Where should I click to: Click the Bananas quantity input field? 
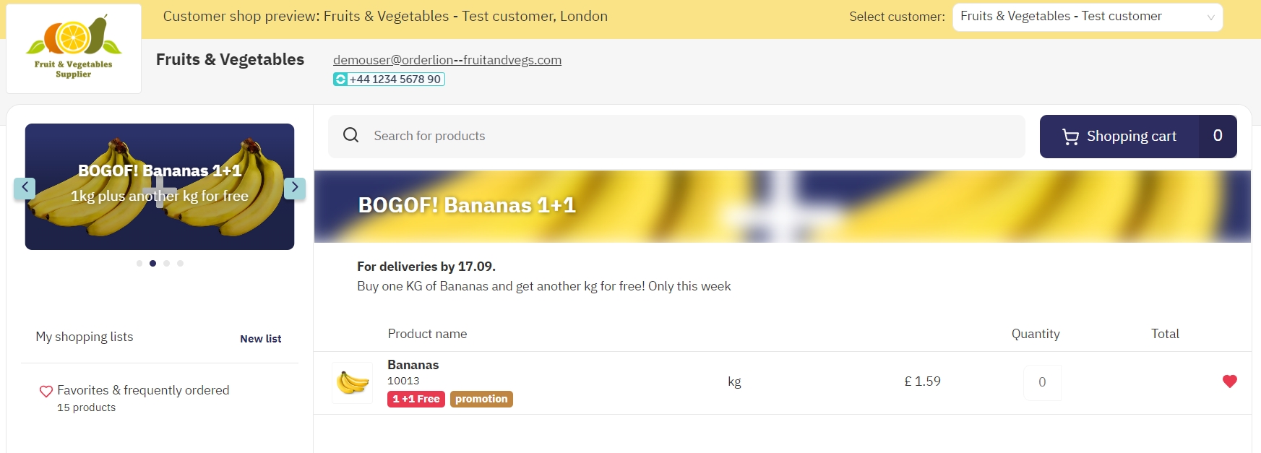[x=1042, y=382]
